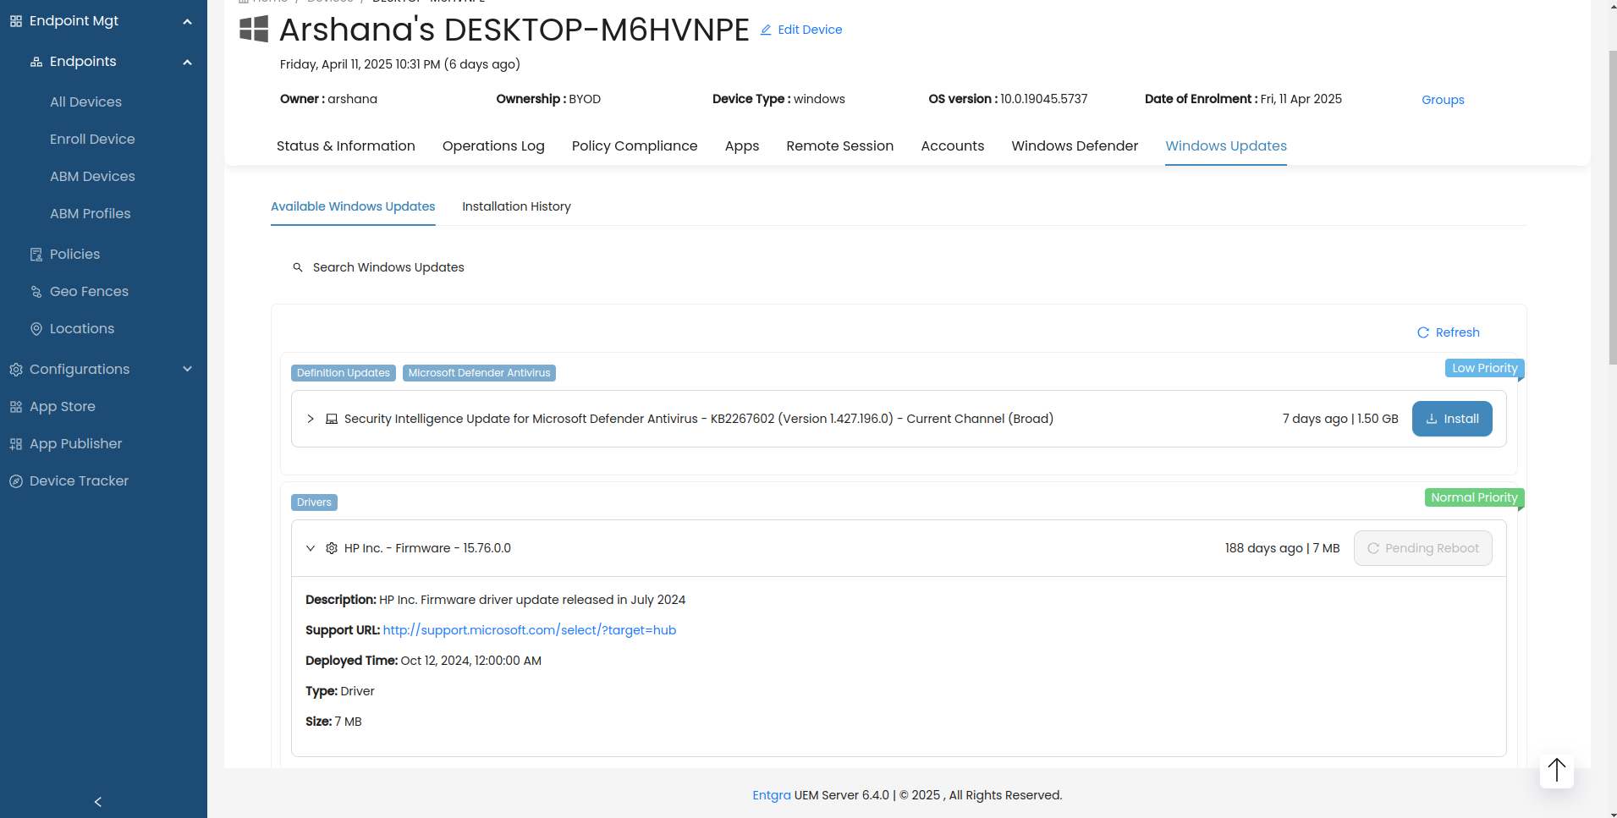Open the Status & Information tab
Viewport: 1617px width, 818px height.
tap(346, 145)
